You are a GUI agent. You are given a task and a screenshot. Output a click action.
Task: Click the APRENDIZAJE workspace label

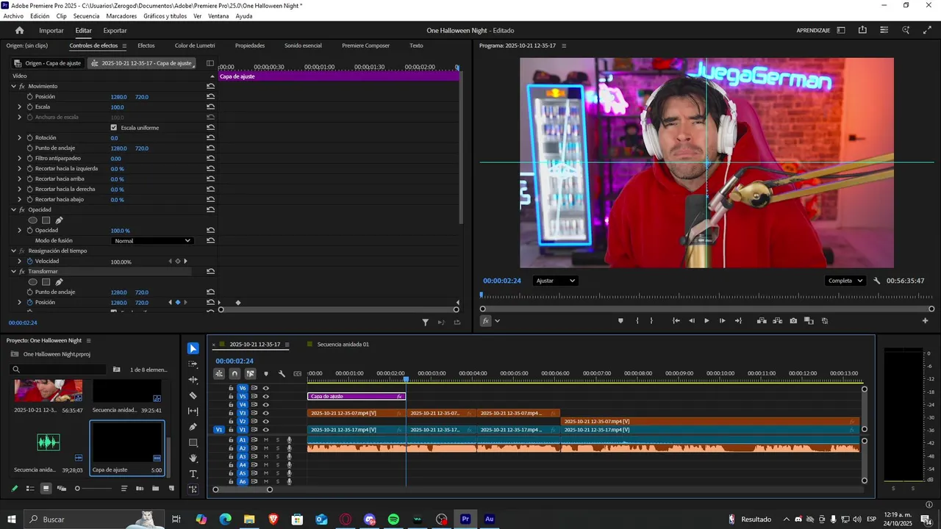pyautogui.click(x=813, y=30)
